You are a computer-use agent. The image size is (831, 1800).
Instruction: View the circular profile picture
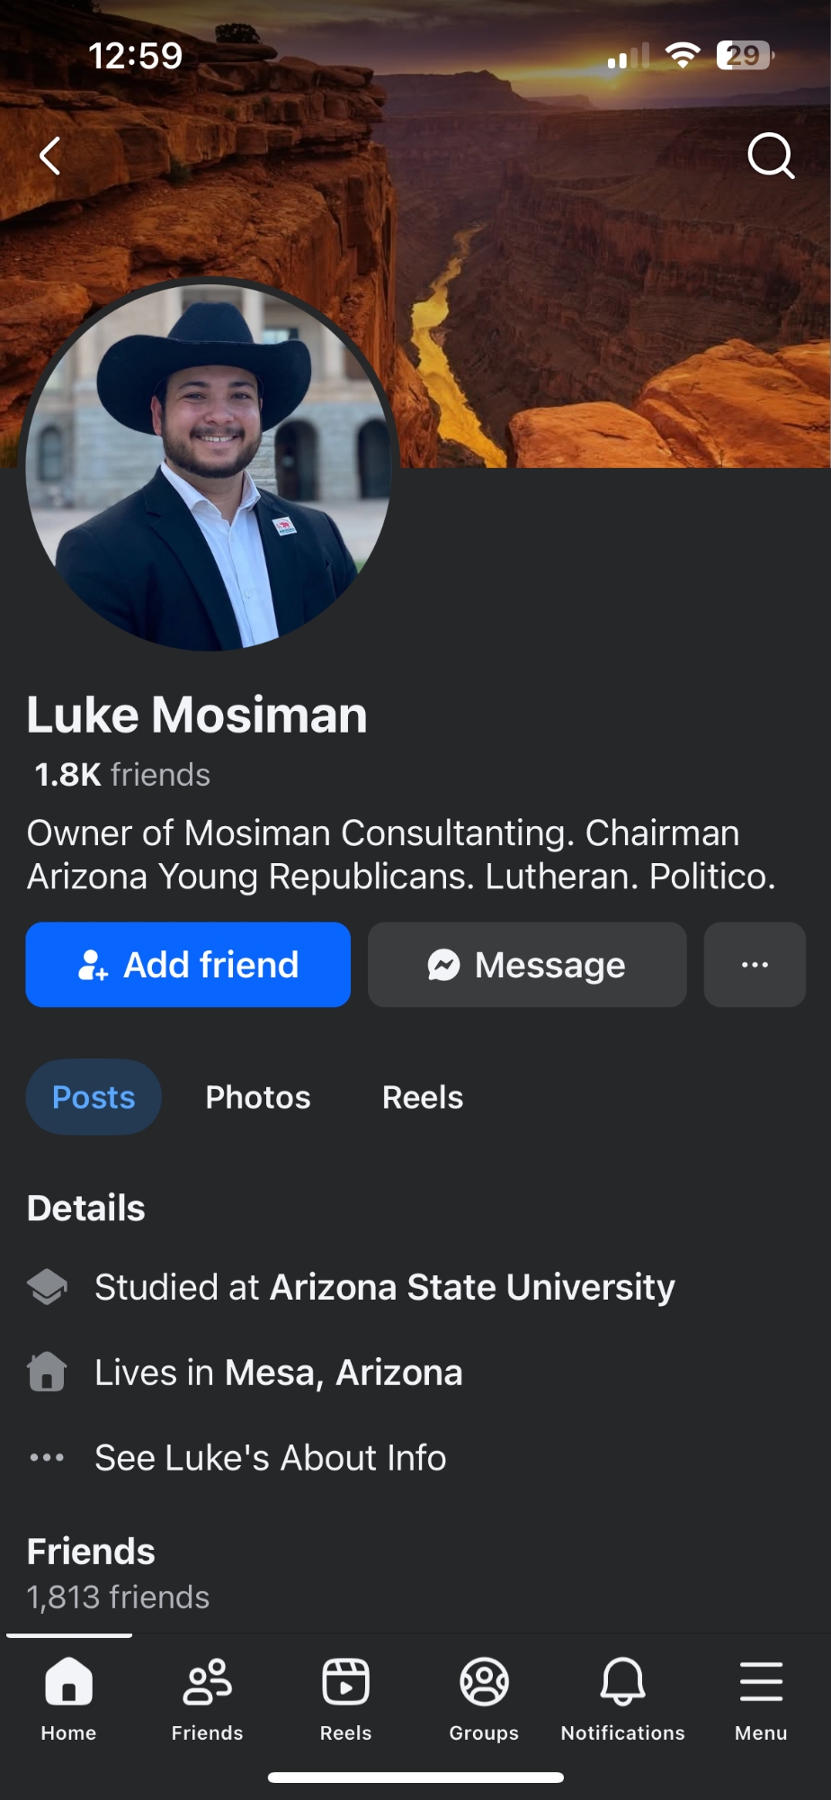[209, 464]
